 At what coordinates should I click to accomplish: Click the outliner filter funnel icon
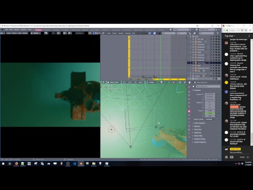coord(218,33)
